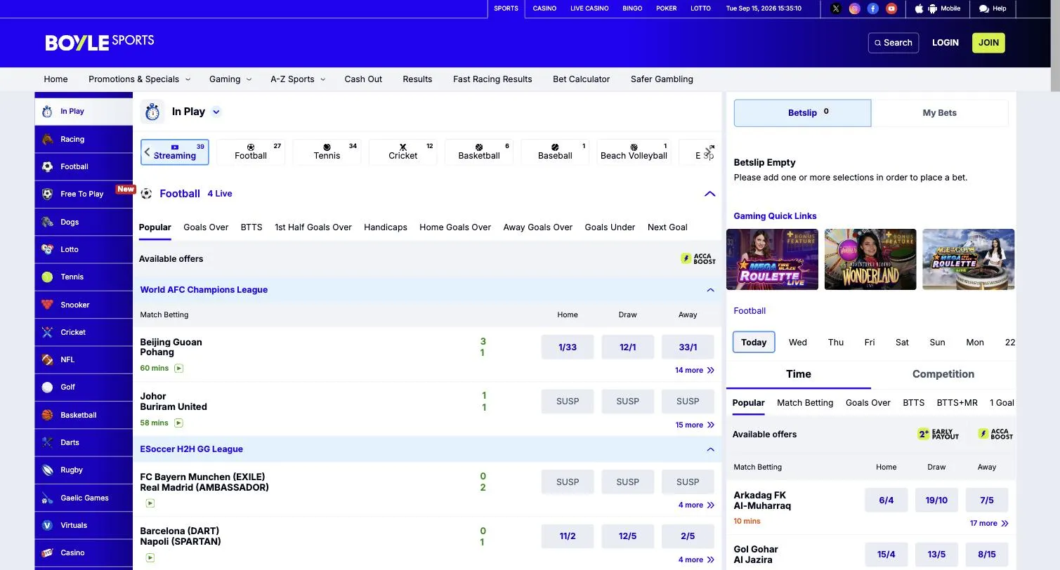Open the In Play heading dropdown chevron
Image resolution: width=1060 pixels, height=570 pixels.
pyautogui.click(x=216, y=112)
